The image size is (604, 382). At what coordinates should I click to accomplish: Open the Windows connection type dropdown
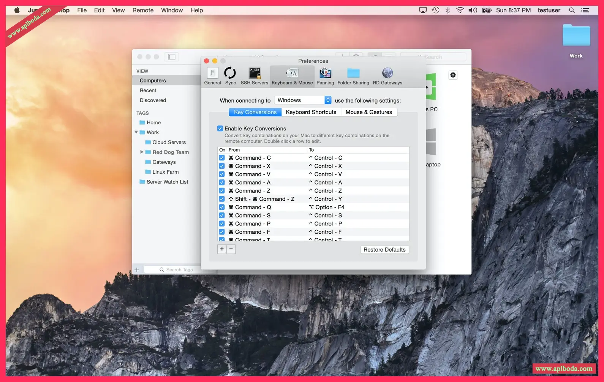(x=303, y=100)
